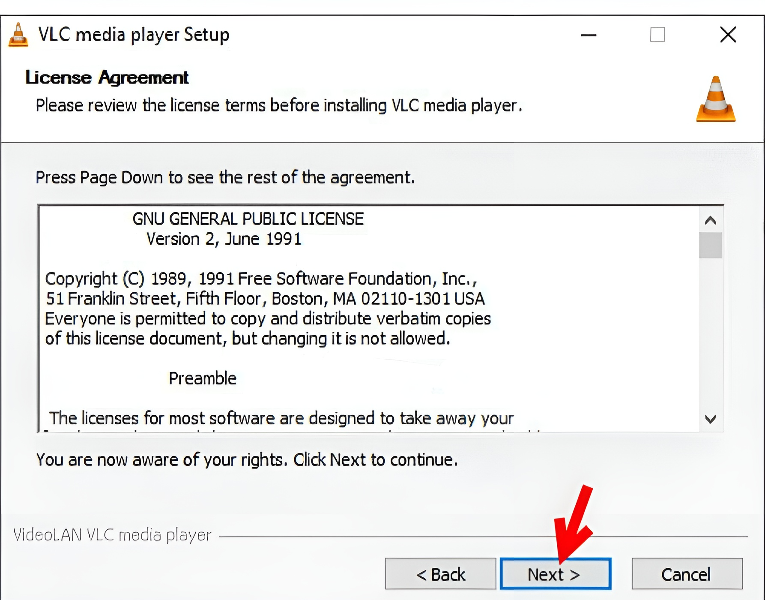Click the VLC media player Setup title text
This screenshot has height=600, width=765.
pos(134,35)
